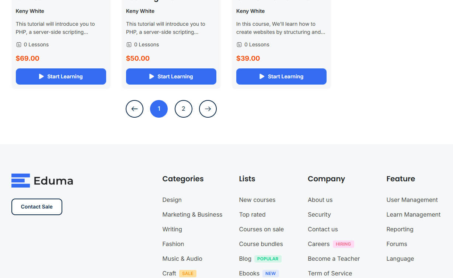This screenshot has height=278, width=453.
Task: Open the Forums link
Action: 397,244
